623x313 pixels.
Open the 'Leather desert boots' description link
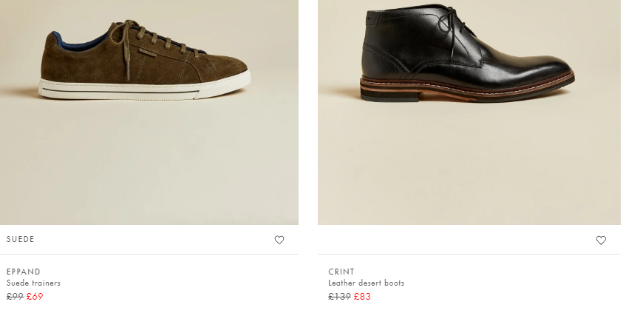click(366, 283)
